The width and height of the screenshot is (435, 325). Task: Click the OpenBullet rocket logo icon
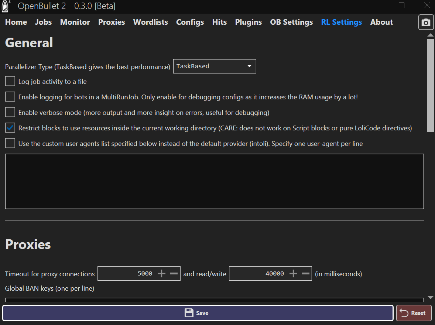click(6, 6)
